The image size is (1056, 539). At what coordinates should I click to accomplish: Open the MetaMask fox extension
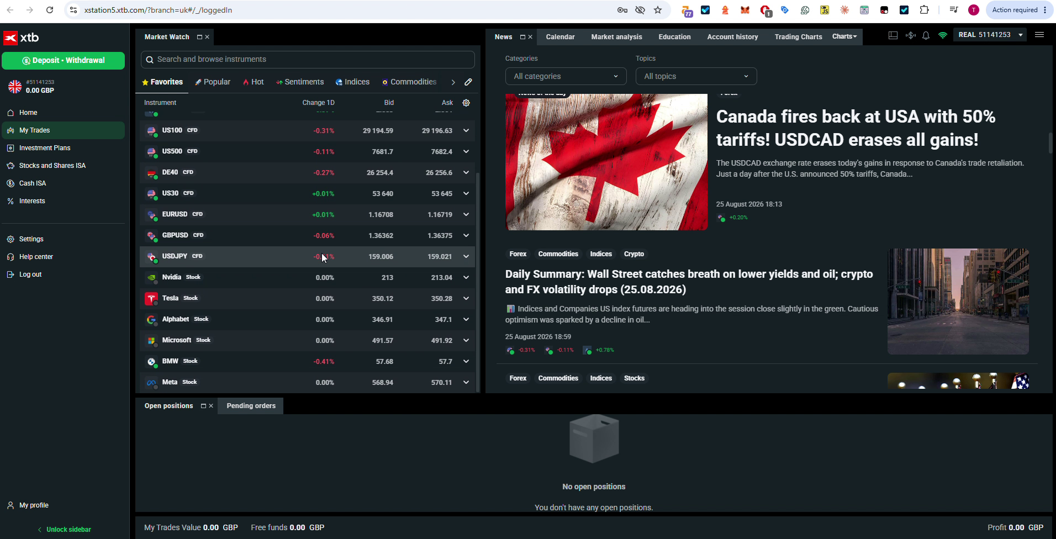(745, 10)
